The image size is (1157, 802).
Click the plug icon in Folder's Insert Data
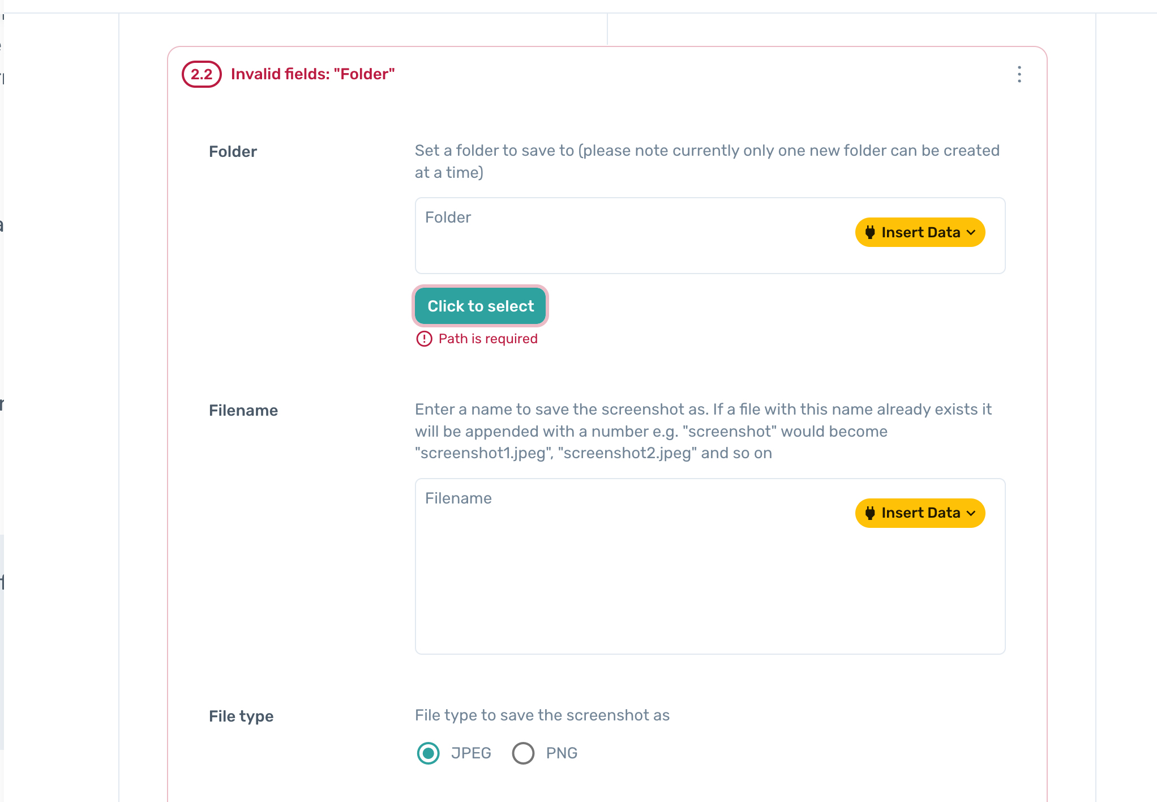[870, 232]
